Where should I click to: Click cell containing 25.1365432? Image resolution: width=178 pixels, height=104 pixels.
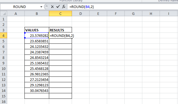click(x=37, y=63)
